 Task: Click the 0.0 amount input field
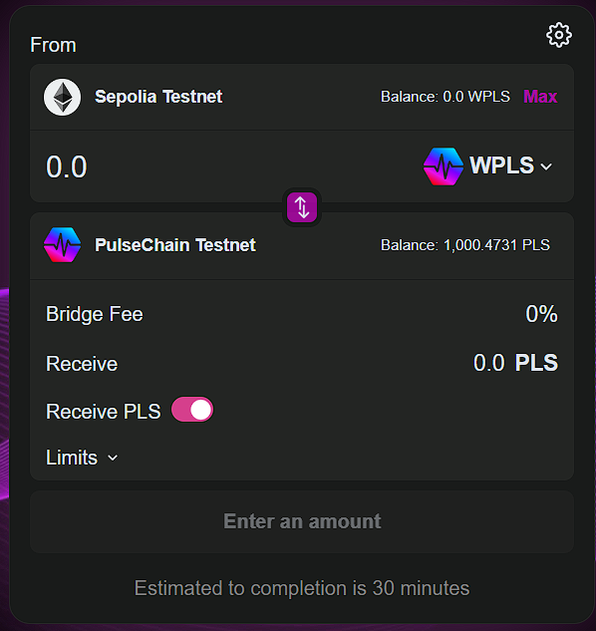point(67,166)
